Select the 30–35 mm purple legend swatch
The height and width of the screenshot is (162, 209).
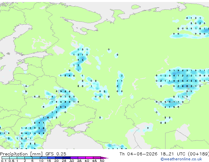pos(74,158)
